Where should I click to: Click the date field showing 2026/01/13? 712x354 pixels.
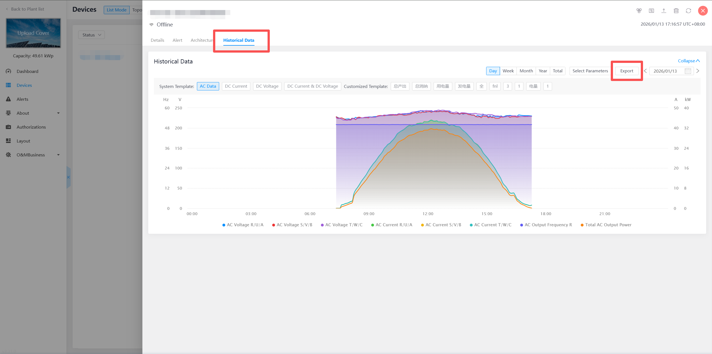tap(665, 71)
